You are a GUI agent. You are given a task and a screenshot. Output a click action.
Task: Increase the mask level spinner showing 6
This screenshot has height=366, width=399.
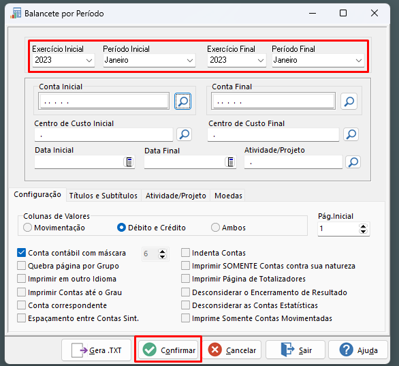point(162,251)
